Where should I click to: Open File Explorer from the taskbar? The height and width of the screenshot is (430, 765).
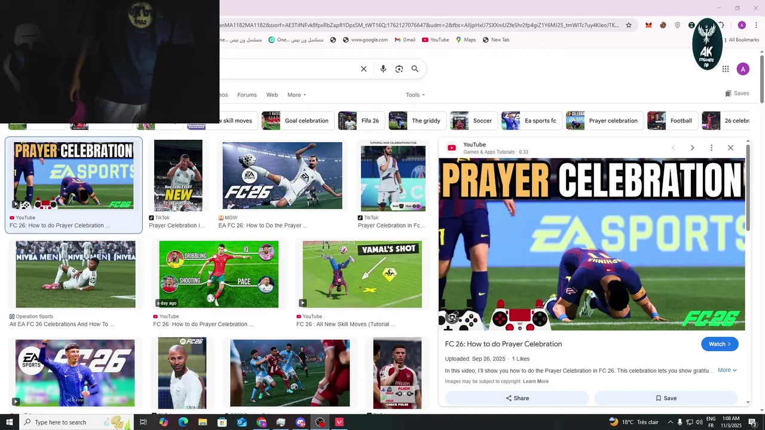coord(203,422)
